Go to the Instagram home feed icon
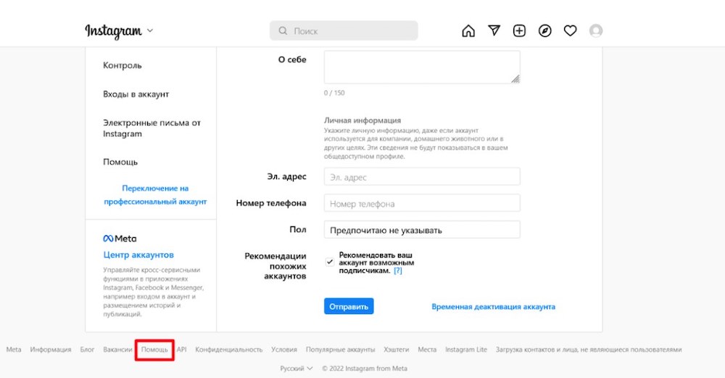This screenshot has height=378, width=725. point(468,30)
